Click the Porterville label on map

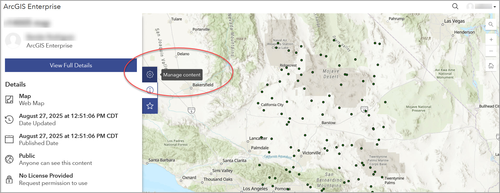click(201, 29)
